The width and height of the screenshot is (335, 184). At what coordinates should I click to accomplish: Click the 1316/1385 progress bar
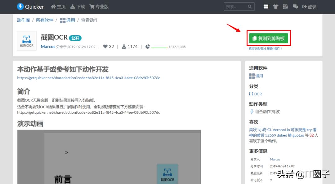point(161,46)
